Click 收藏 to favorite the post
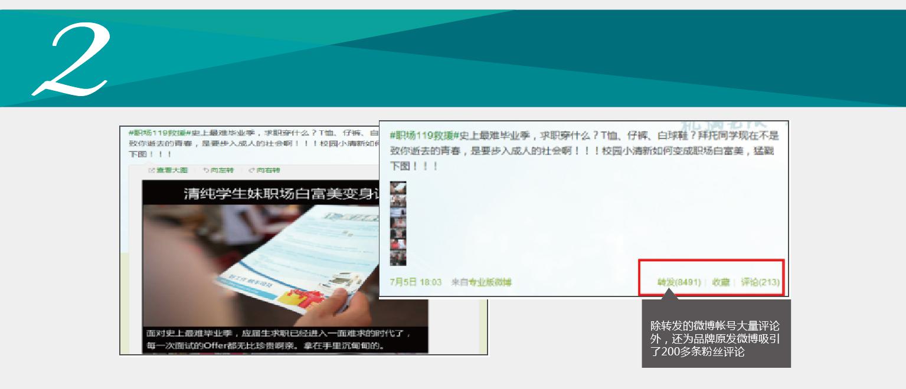 pos(721,282)
